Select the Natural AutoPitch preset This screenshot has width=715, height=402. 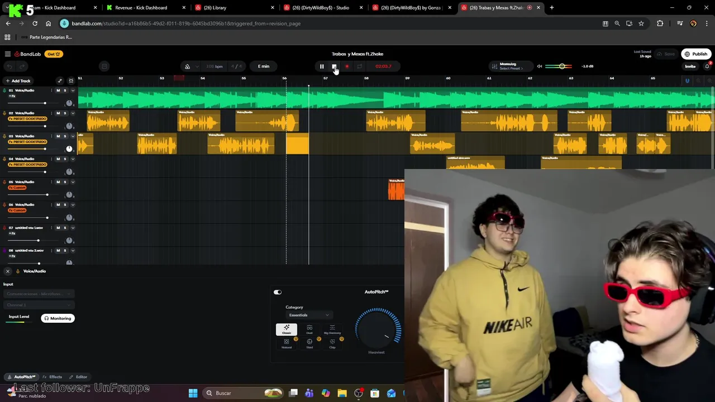coord(287,343)
